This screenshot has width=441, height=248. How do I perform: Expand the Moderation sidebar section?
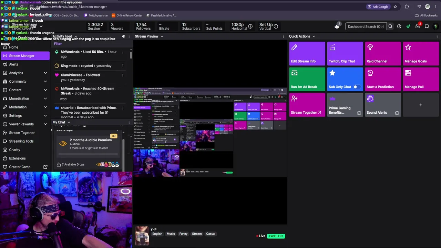point(45,107)
